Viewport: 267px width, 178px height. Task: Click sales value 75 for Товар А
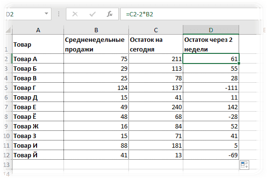[x=96, y=59]
